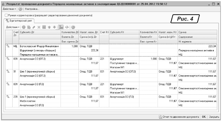Open help icon in the table toolbar
222x121 pixels.
coord(73,27)
